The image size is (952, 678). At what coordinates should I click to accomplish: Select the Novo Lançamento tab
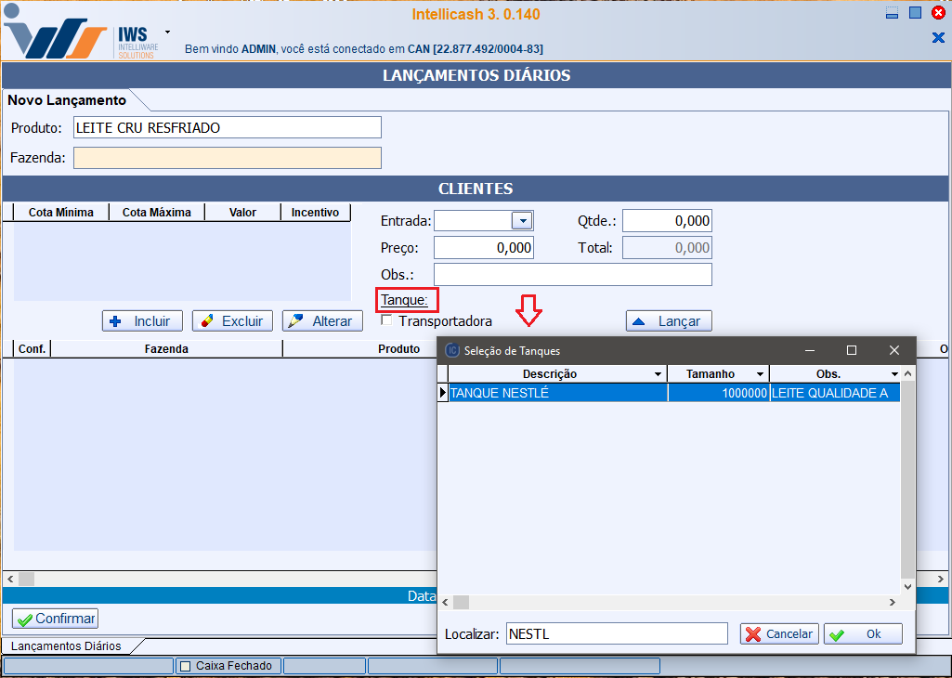pos(67,100)
